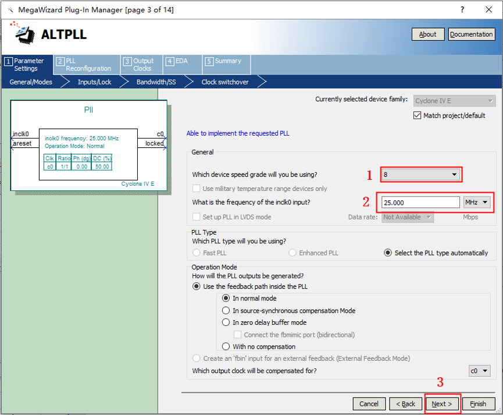Open the MHz frequency unit dropdown
This screenshot has height=415, width=503.
click(x=477, y=202)
